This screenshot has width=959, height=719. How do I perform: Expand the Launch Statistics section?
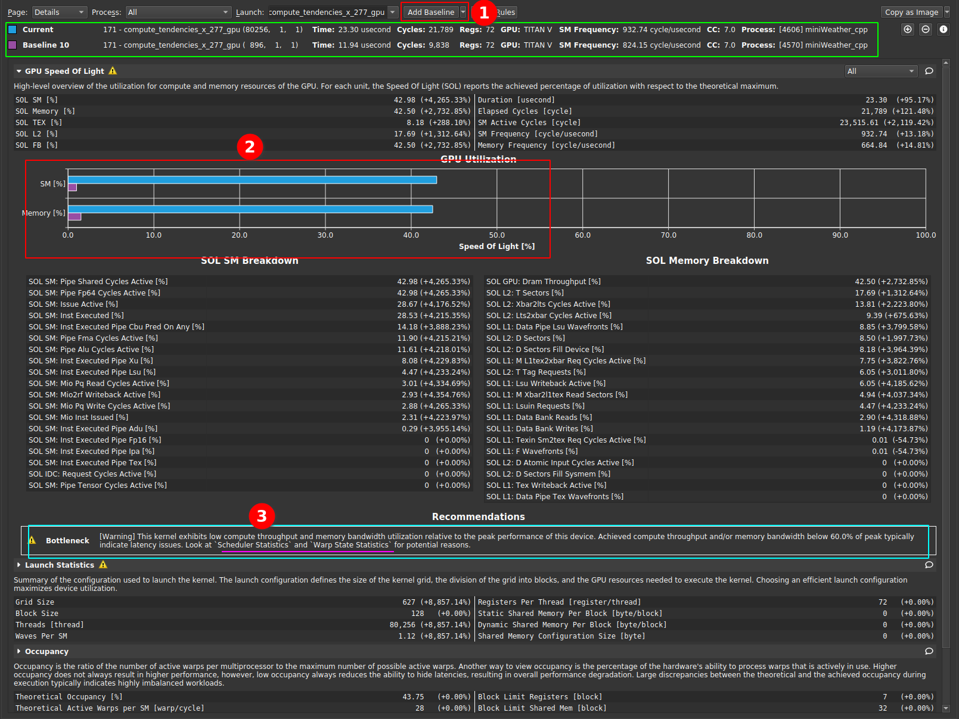click(19, 565)
